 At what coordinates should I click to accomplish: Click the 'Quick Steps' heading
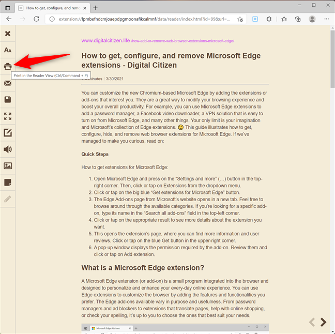(95, 154)
